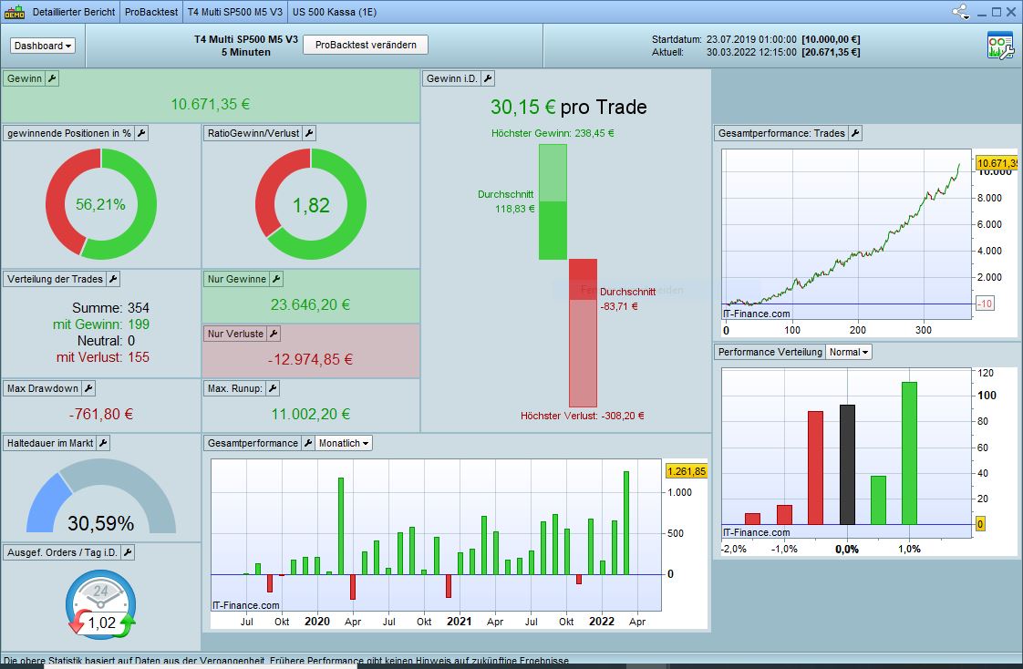The height and width of the screenshot is (669, 1023).
Task: Click the Summe: 354 trades line
Action: click(x=110, y=308)
